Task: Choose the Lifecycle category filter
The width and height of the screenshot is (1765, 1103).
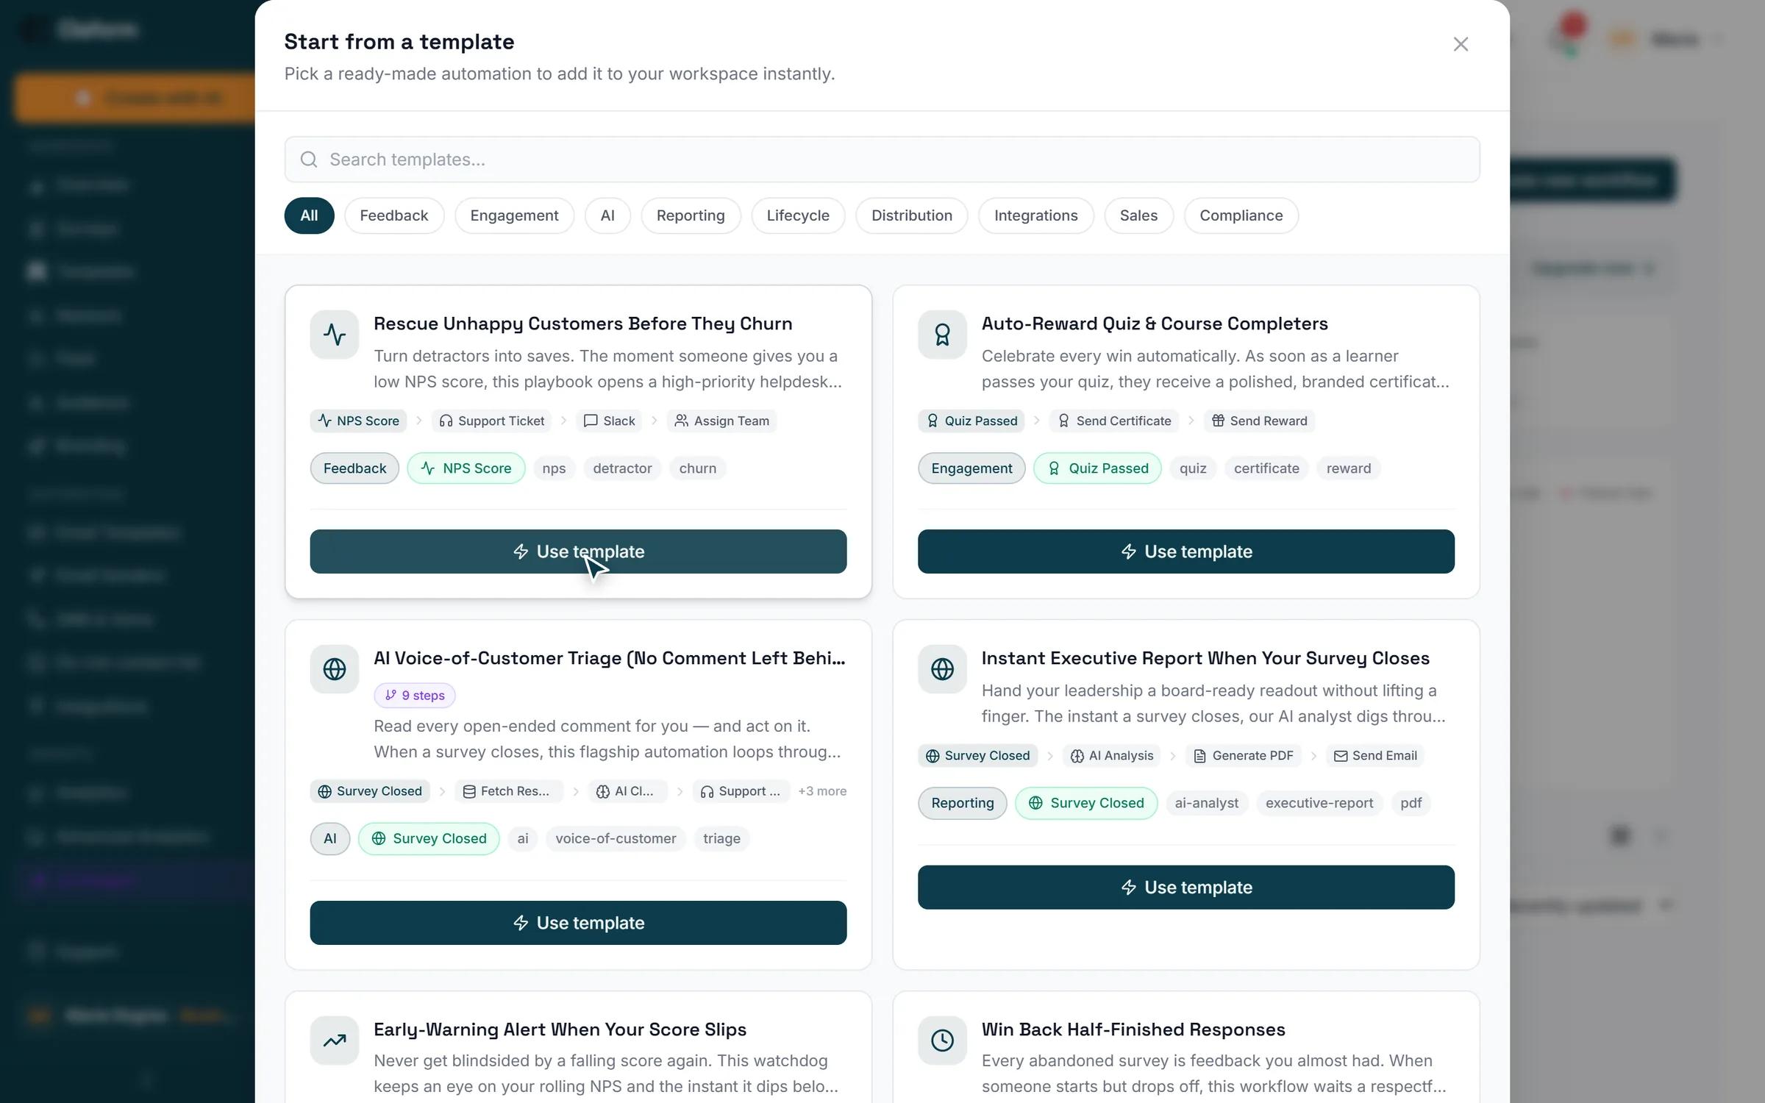Action: [798, 215]
